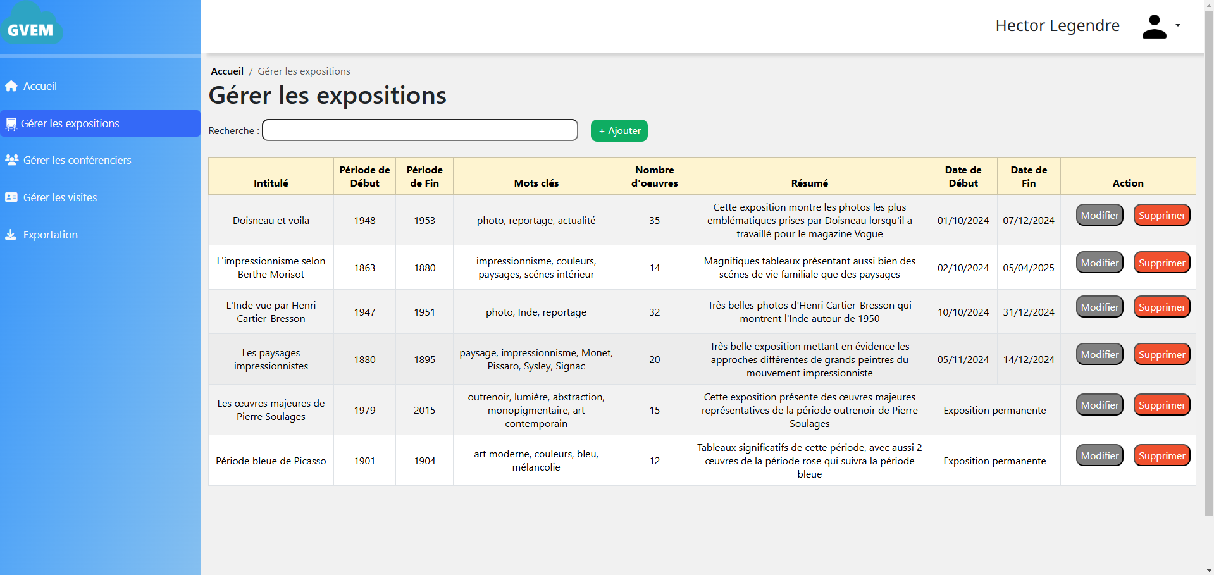The height and width of the screenshot is (575, 1214).
Task: Click the visits icon beside Gérer les visites
Action: [x=10, y=197]
